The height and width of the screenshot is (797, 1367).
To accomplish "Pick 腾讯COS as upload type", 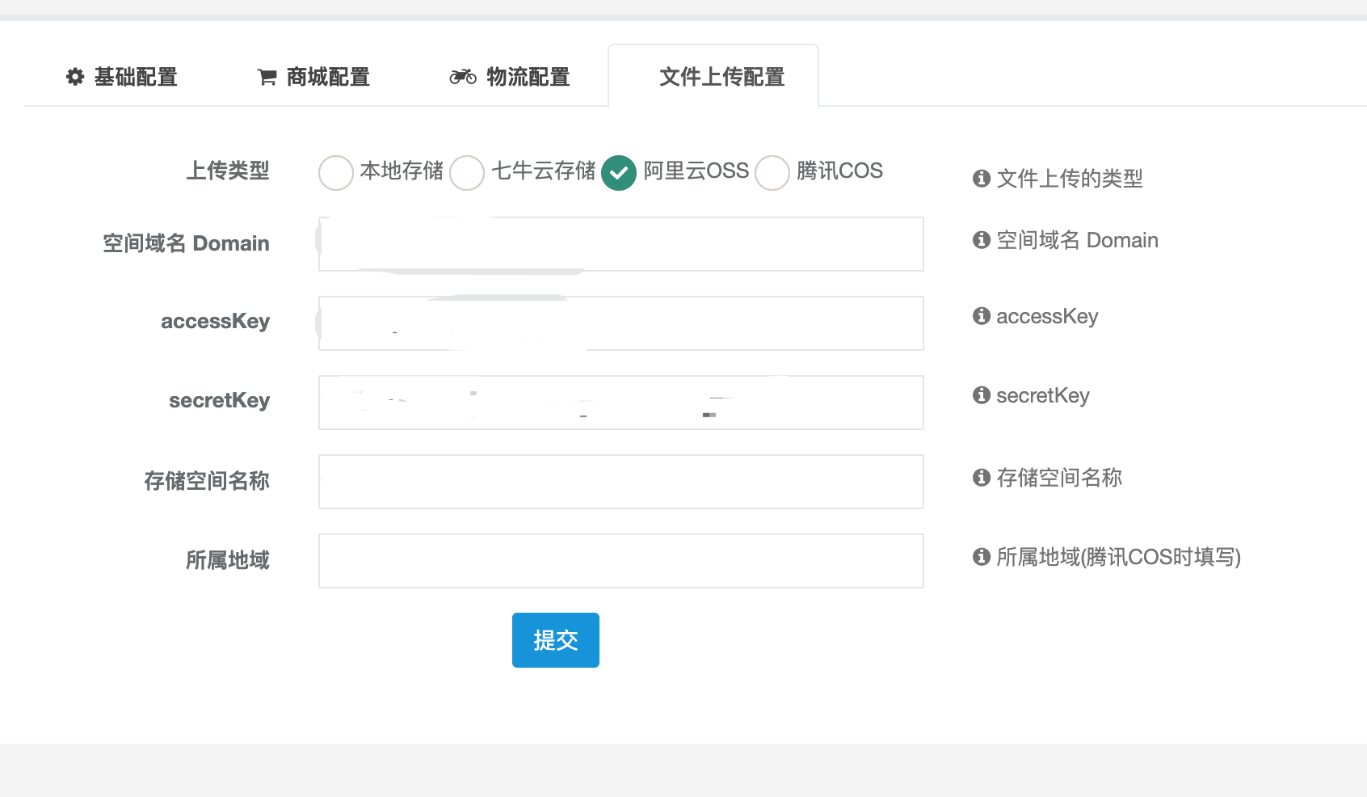I will click(x=772, y=173).
